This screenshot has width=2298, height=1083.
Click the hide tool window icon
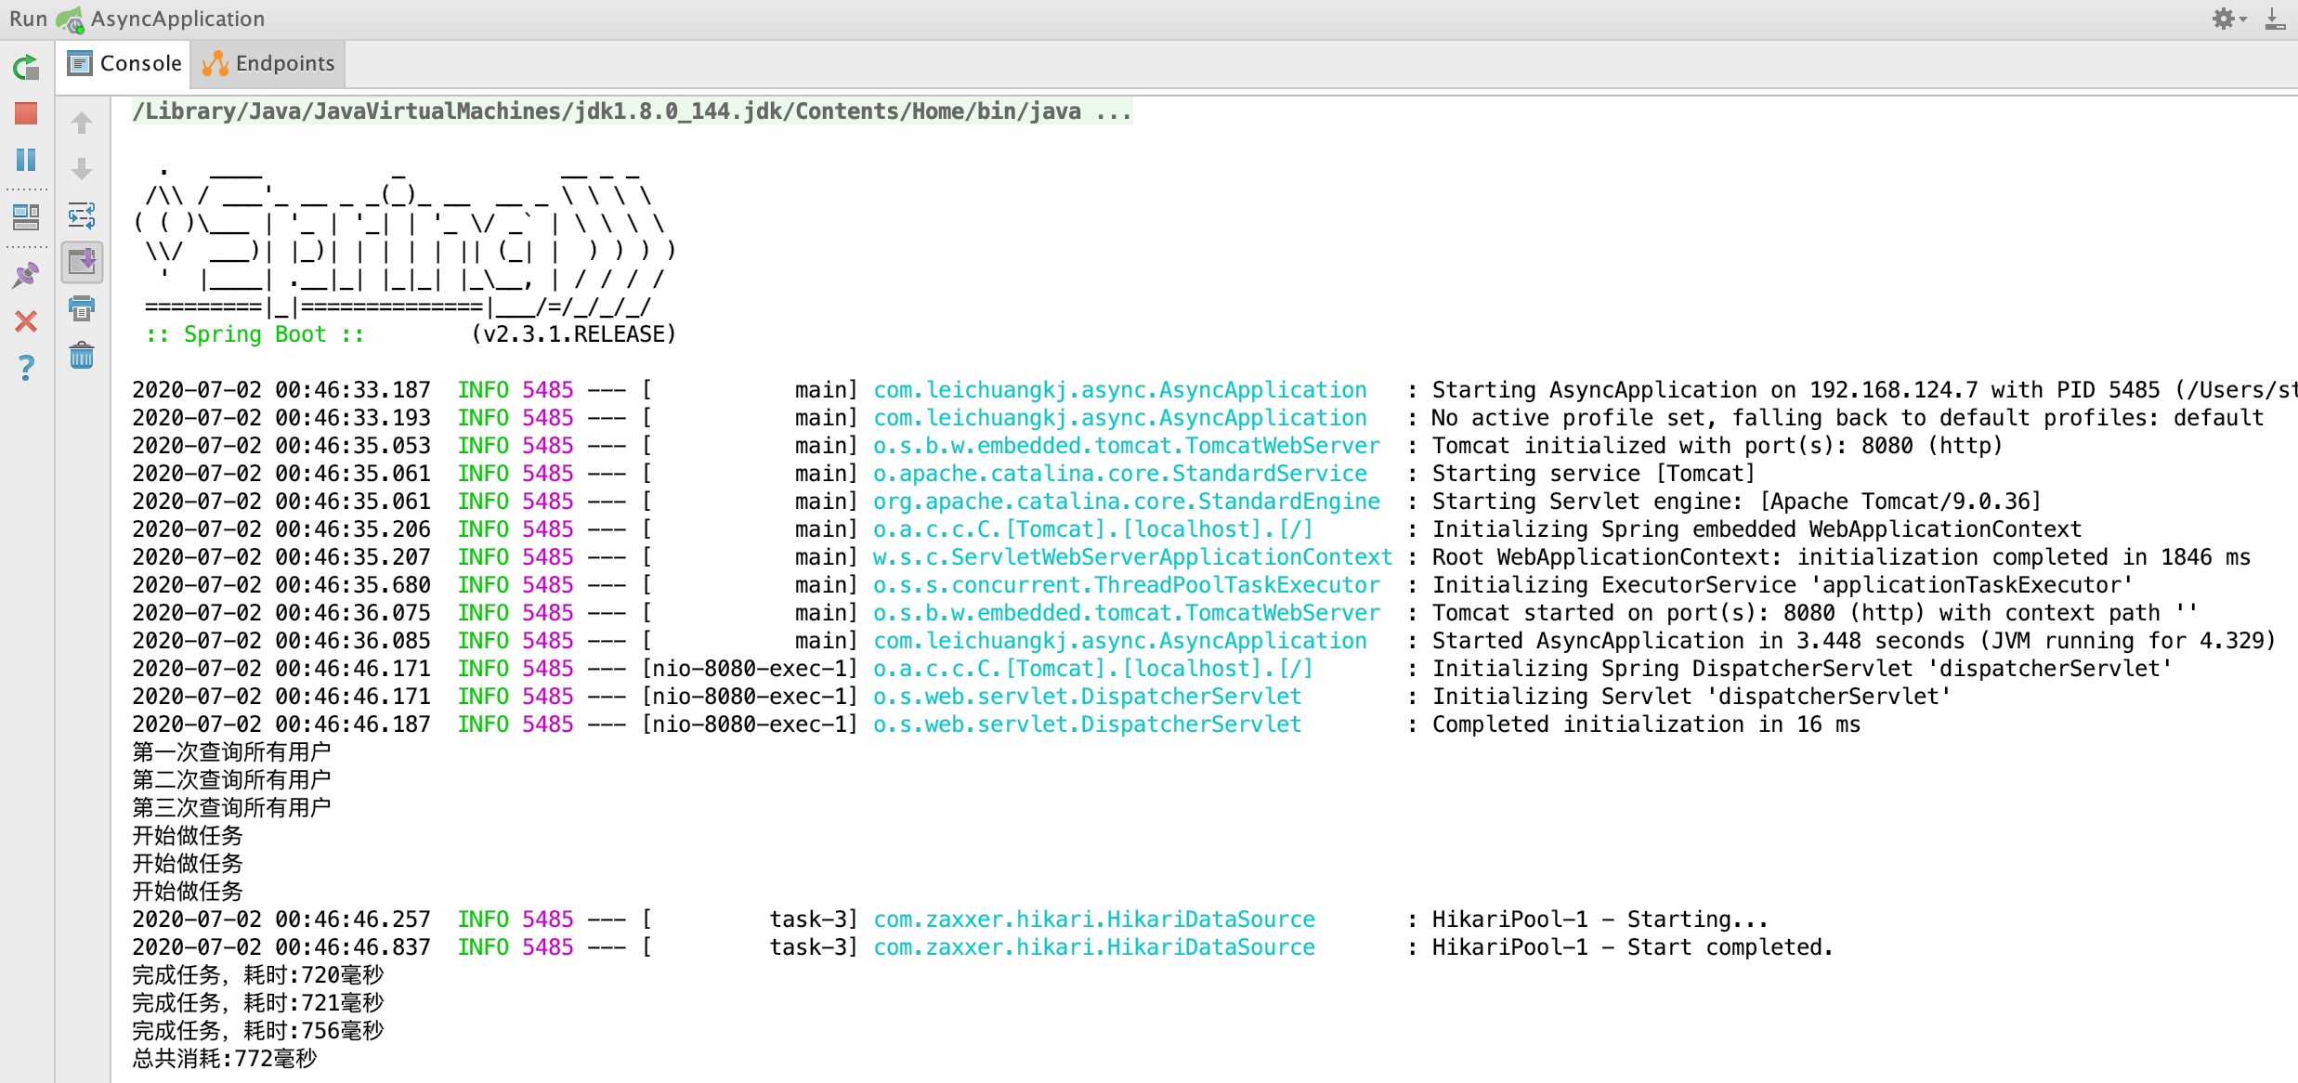tap(2275, 19)
